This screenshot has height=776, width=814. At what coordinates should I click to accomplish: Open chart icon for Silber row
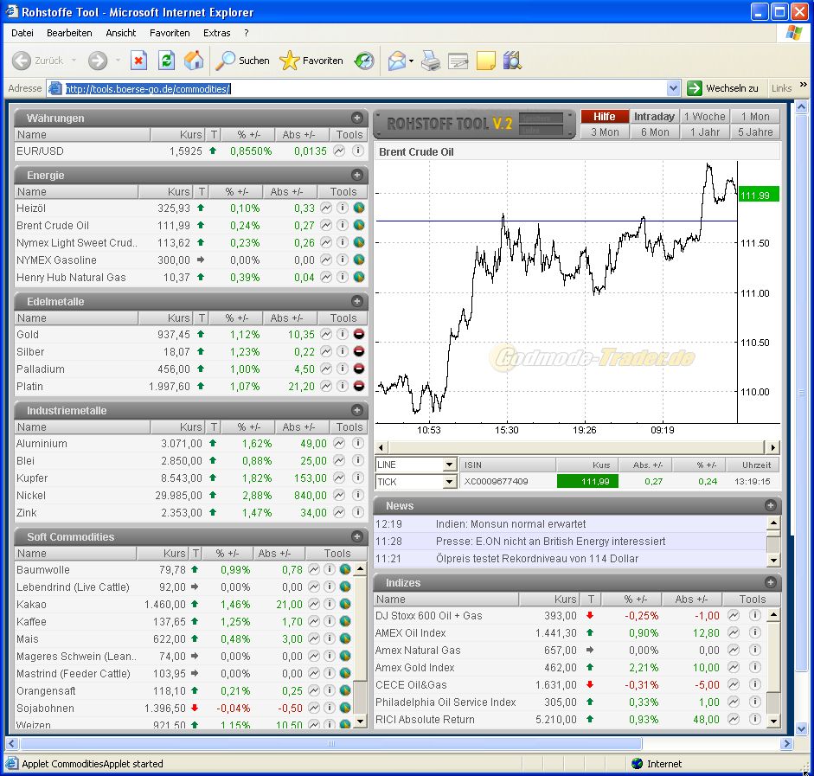(x=325, y=351)
